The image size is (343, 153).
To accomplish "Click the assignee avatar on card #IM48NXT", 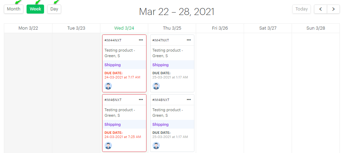I will 156,146.
